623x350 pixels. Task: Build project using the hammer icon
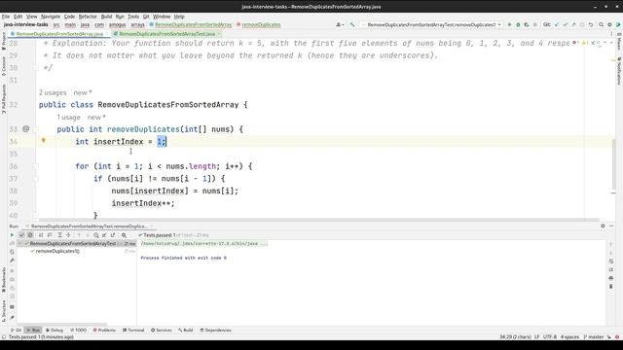point(352,24)
